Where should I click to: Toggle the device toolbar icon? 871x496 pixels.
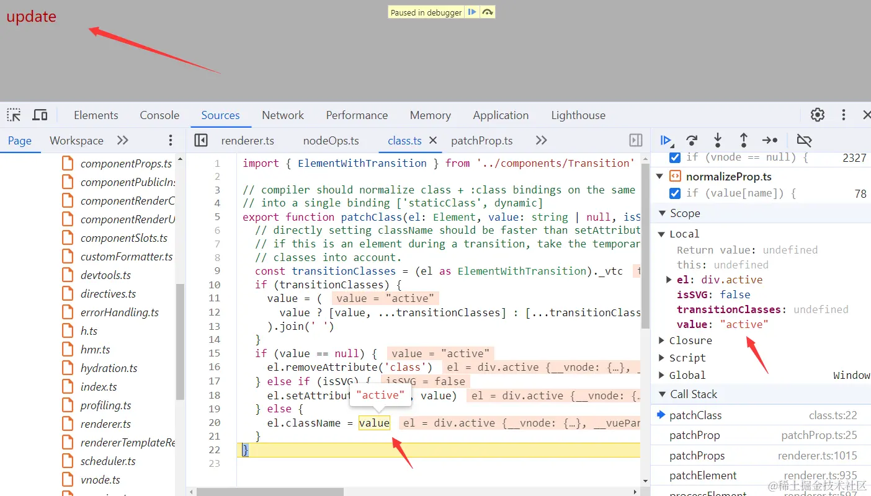40,115
